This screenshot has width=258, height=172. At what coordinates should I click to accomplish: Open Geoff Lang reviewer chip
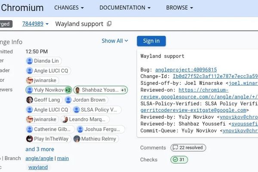pyautogui.click(x=44, y=100)
